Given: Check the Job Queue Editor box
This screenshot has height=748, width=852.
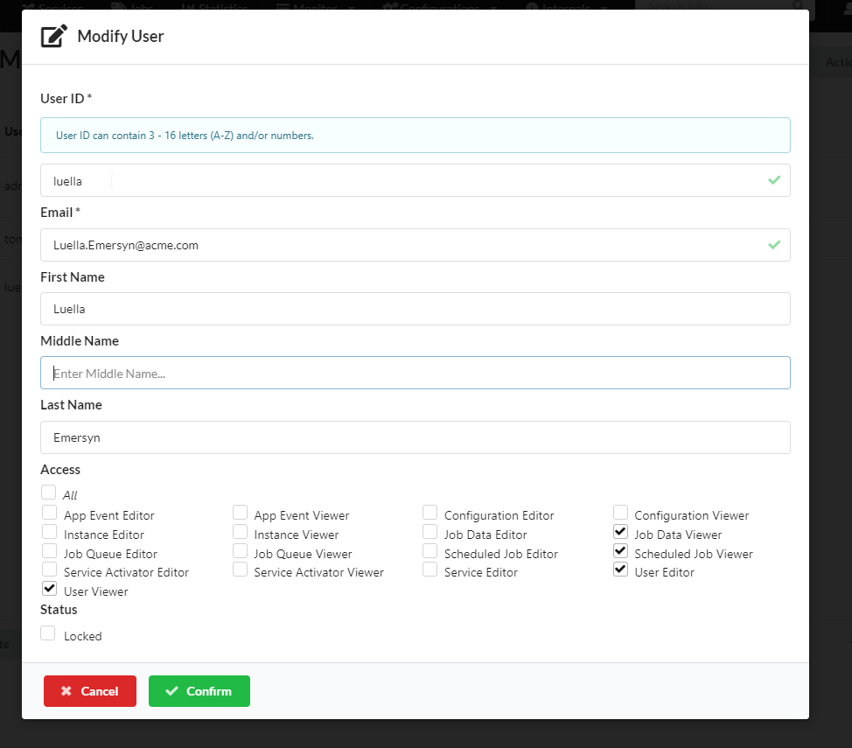Looking at the screenshot, I should pos(49,552).
